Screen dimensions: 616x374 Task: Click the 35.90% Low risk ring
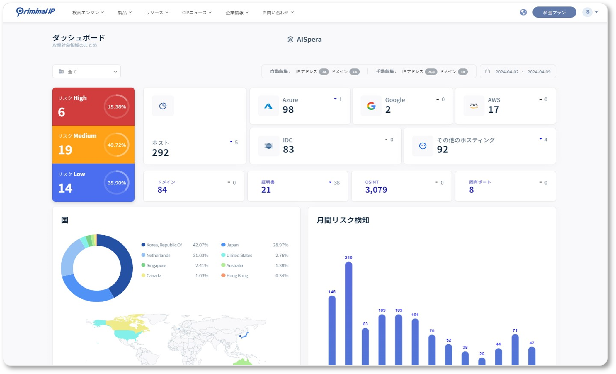tap(117, 183)
